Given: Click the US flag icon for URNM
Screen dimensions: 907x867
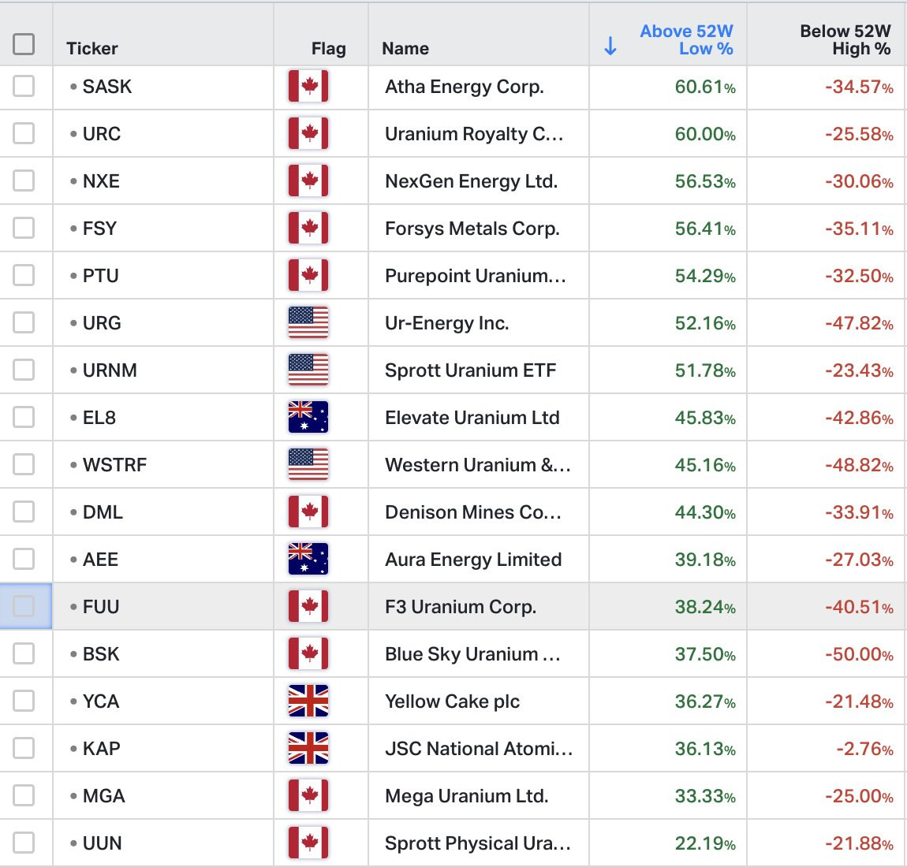Looking at the screenshot, I should click(308, 370).
